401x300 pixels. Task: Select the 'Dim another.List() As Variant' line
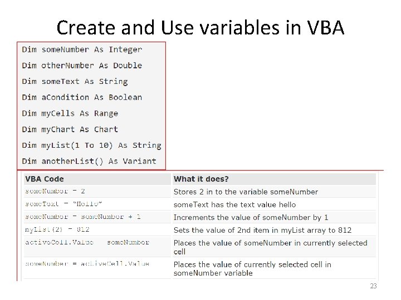tap(89, 161)
